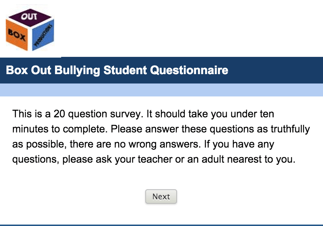Screen dimensions: 323x226
Task: Click the line please ask your teacher
Action: (x=117, y=159)
